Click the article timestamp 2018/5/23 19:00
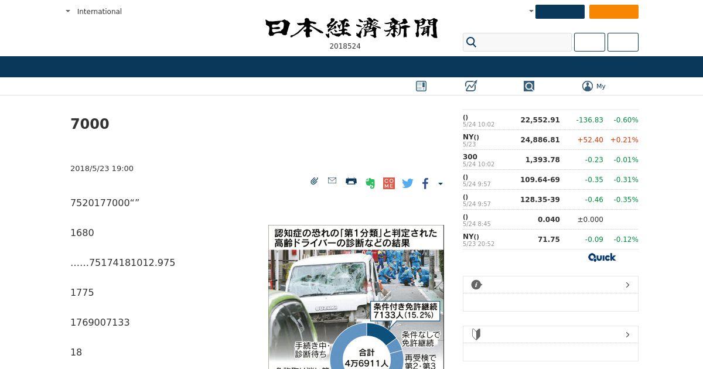 102,169
